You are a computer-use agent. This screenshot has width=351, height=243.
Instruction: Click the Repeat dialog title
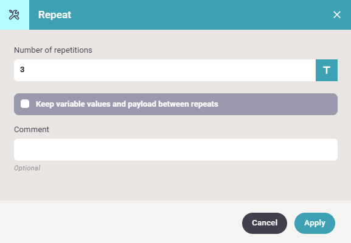55,15
